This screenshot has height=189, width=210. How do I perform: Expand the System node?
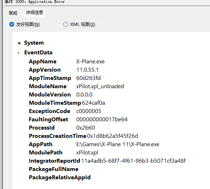[19, 43]
